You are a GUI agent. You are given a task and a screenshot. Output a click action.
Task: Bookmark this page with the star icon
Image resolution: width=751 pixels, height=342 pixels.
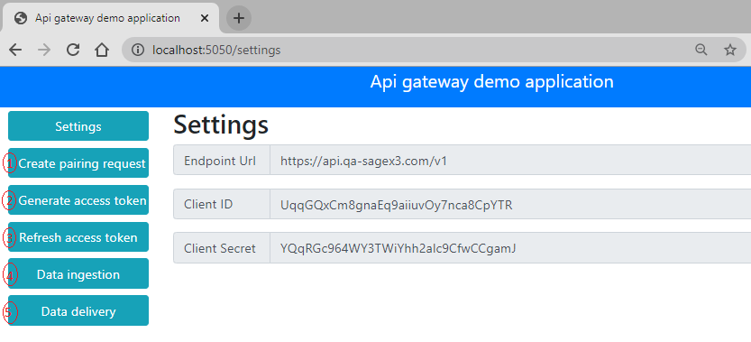tap(730, 50)
